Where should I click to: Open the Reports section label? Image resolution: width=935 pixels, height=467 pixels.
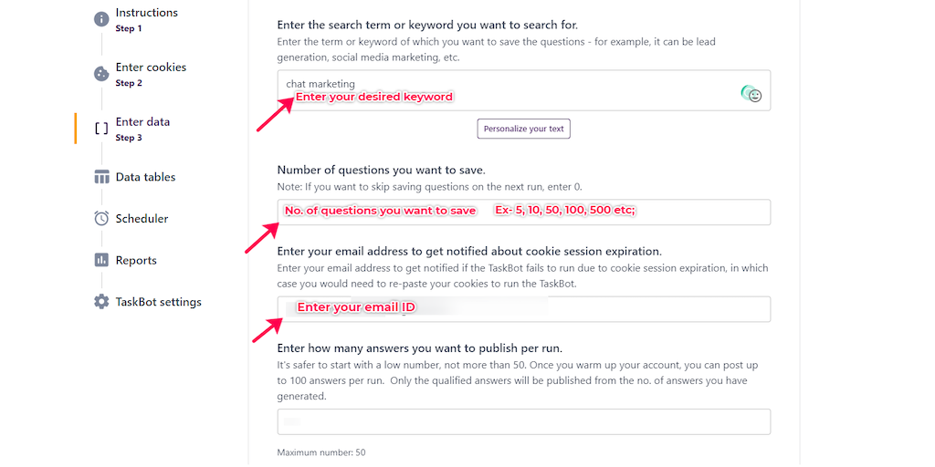[x=136, y=260]
